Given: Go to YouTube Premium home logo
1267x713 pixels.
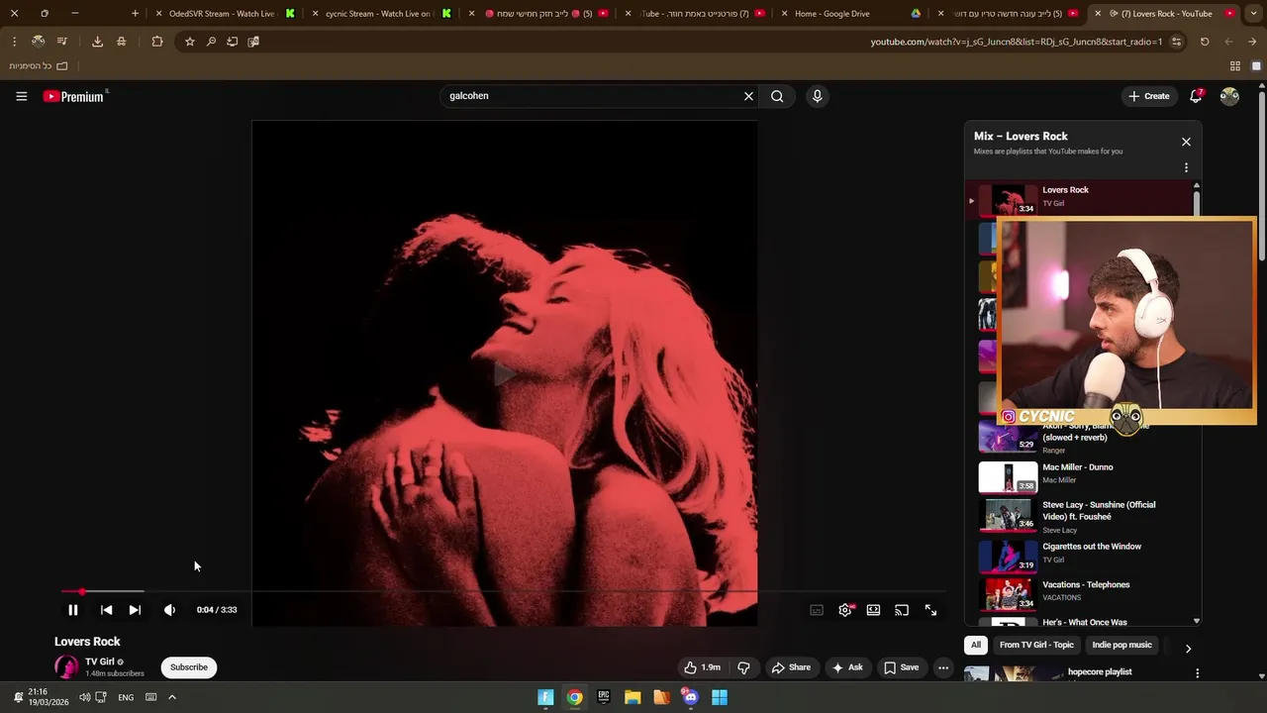Looking at the screenshot, I should pyautogui.click(x=75, y=96).
